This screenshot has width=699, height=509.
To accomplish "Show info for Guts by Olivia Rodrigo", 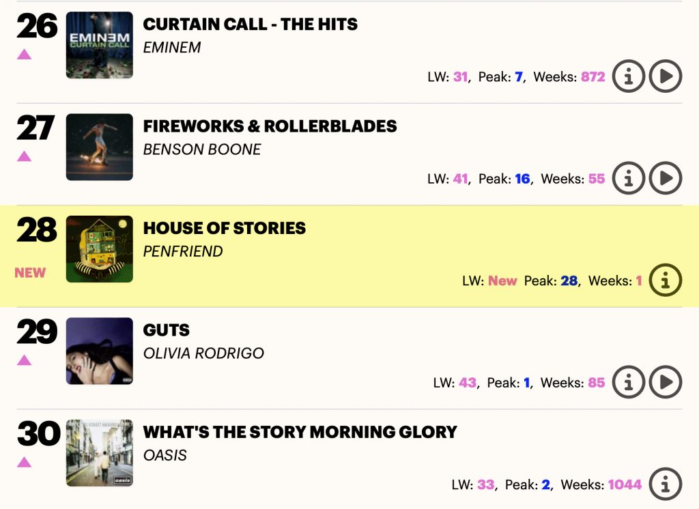I will pyautogui.click(x=629, y=382).
